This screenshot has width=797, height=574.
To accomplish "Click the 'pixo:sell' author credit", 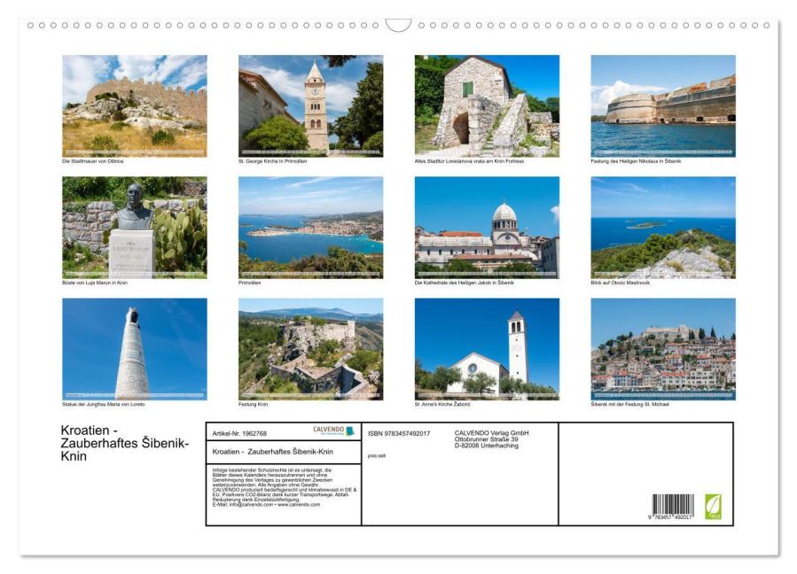I will tap(377, 455).
